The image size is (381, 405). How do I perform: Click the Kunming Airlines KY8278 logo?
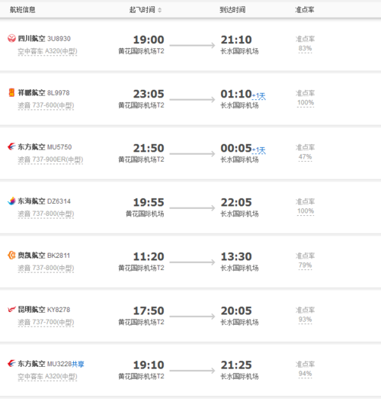(11, 310)
